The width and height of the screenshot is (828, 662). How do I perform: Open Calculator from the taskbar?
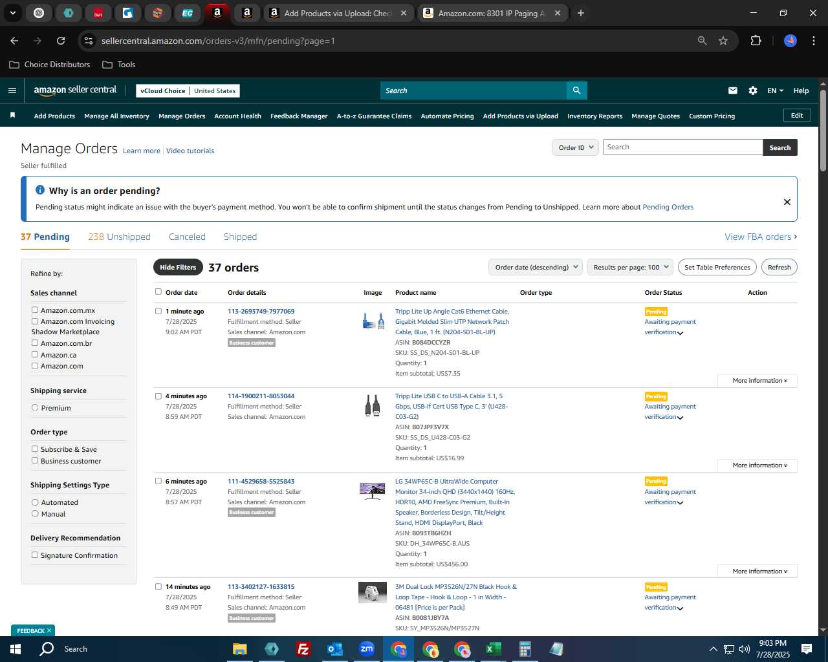click(525, 649)
